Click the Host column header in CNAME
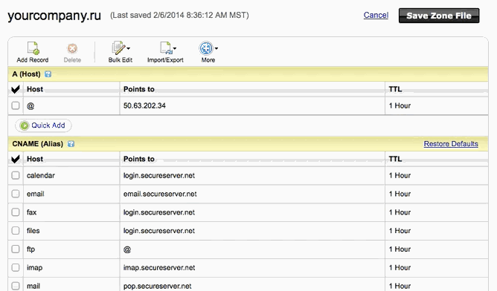This screenshot has height=291, width=497. pyautogui.click(x=35, y=159)
